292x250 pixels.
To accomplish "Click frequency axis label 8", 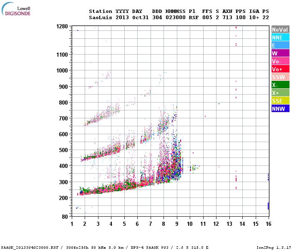I will click(164, 224).
